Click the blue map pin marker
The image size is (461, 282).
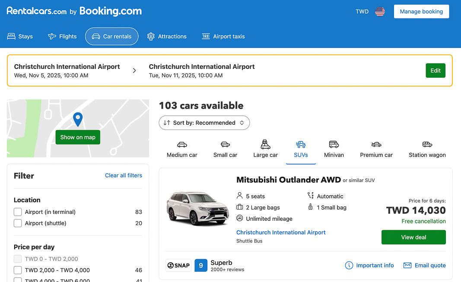click(78, 119)
